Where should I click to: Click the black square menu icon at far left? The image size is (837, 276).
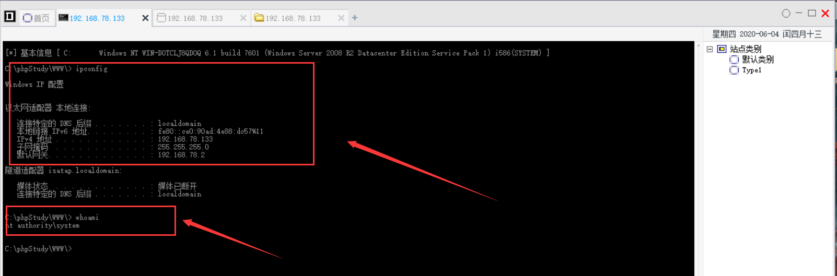(x=10, y=17)
